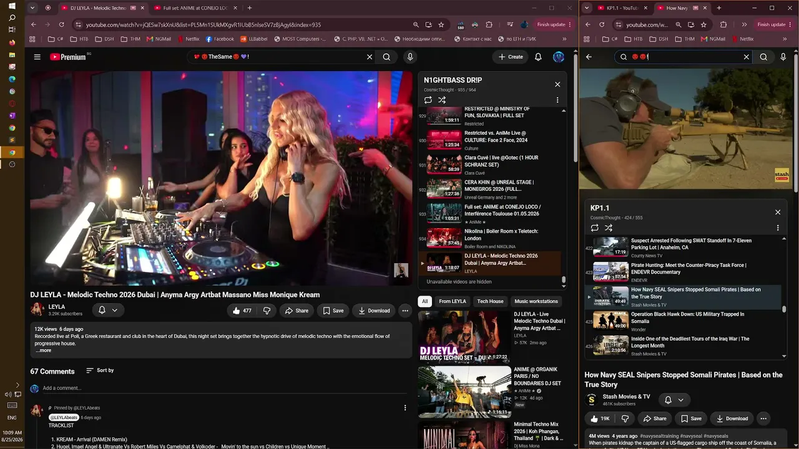Image resolution: width=799 pixels, height=449 pixels.
Task: Like the DJ LEYLA video
Action: click(x=242, y=311)
